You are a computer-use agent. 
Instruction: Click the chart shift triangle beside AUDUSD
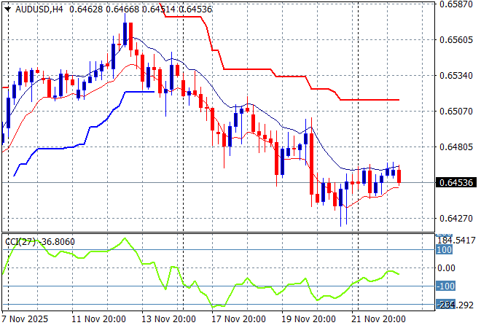tap(6, 7)
